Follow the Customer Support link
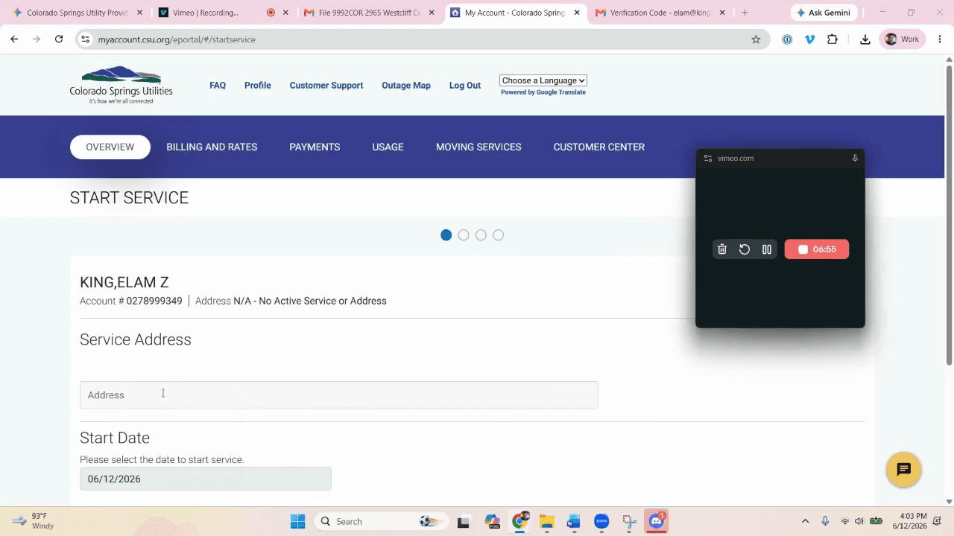Image resolution: width=954 pixels, height=536 pixels. click(326, 86)
